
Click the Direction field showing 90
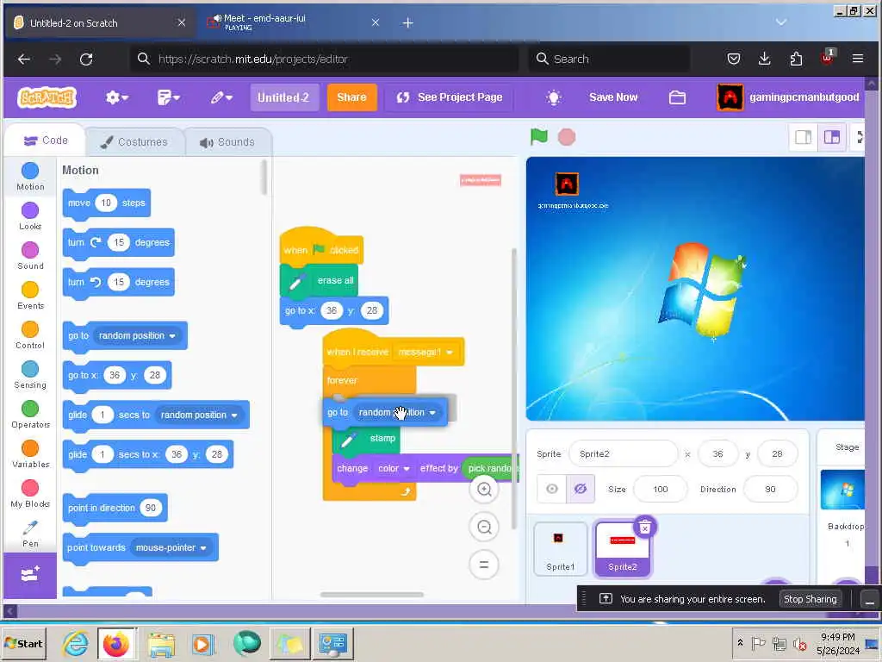point(770,490)
